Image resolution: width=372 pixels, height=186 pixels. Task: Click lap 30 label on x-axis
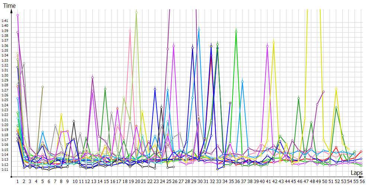(199, 182)
